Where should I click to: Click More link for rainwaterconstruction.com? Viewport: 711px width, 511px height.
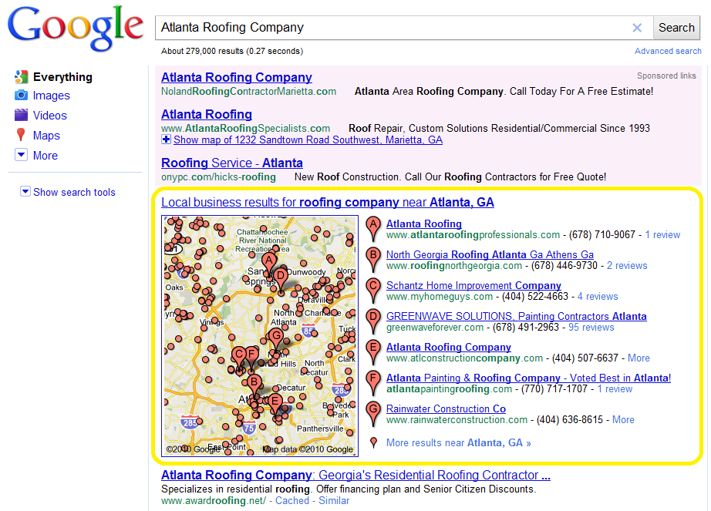click(623, 419)
